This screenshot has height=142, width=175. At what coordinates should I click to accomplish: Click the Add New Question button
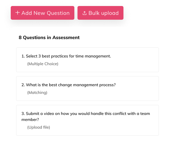43,13
